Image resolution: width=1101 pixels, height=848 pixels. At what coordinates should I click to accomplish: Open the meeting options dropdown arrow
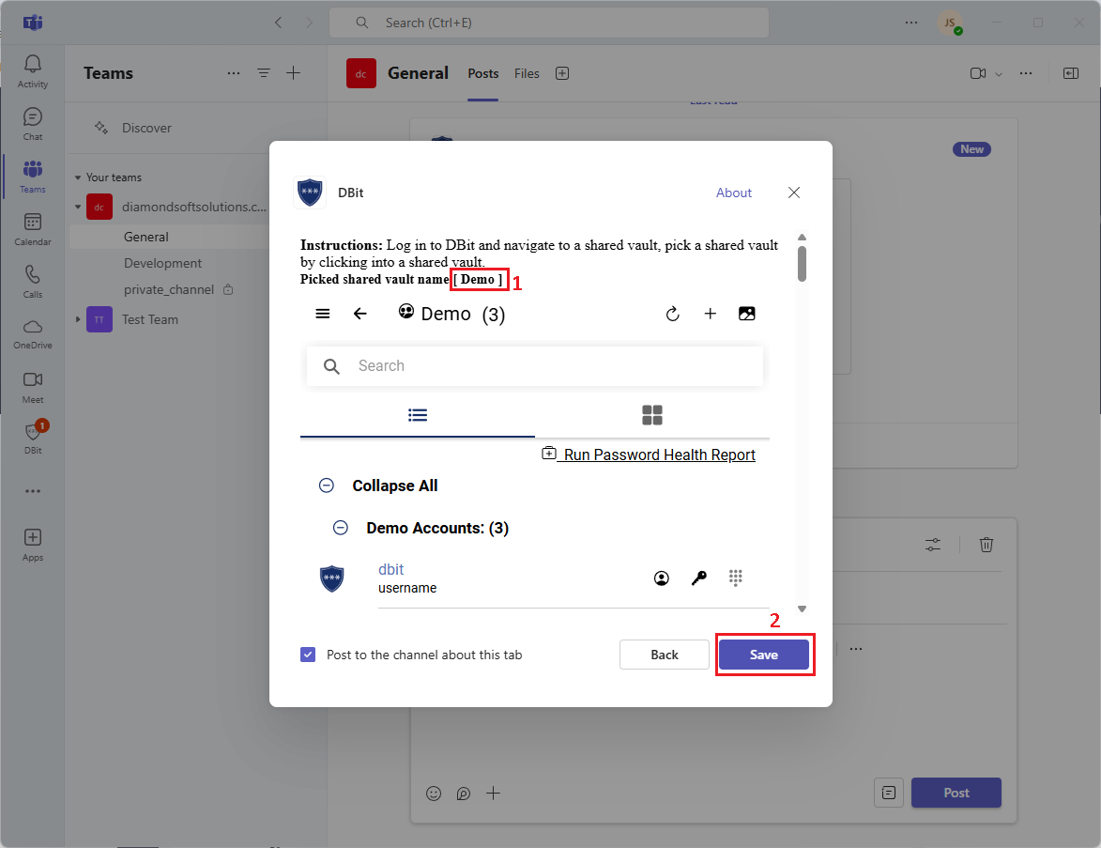[999, 74]
